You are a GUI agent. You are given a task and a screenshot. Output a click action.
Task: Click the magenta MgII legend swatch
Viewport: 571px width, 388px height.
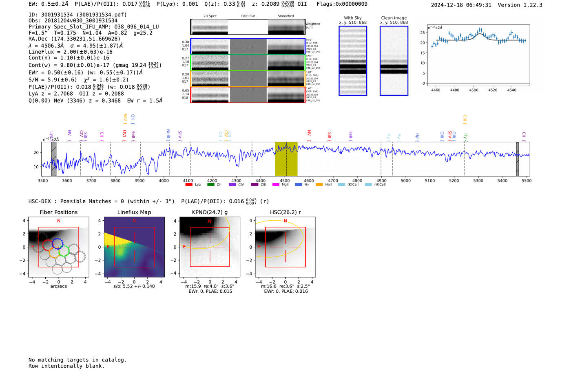[x=276, y=184]
